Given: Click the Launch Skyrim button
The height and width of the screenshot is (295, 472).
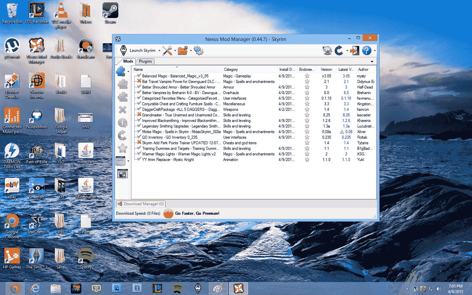Looking at the screenshot, I should tap(138, 51).
